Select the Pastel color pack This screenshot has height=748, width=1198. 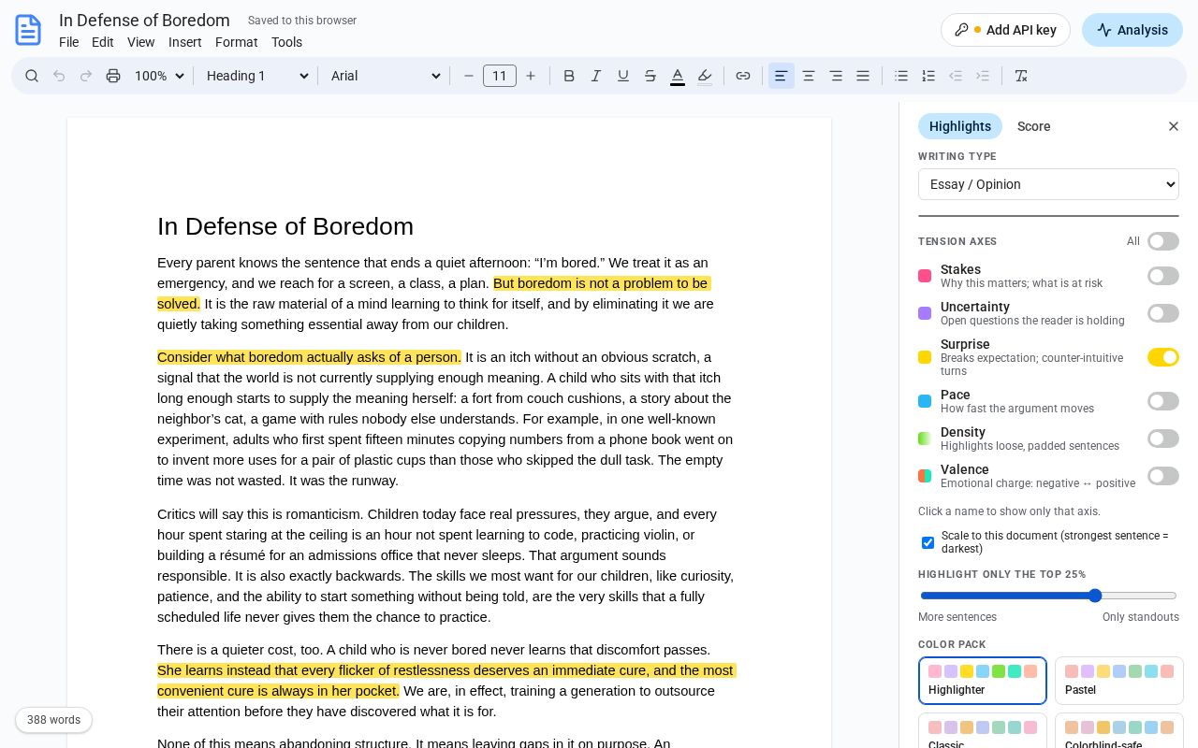(1118, 681)
